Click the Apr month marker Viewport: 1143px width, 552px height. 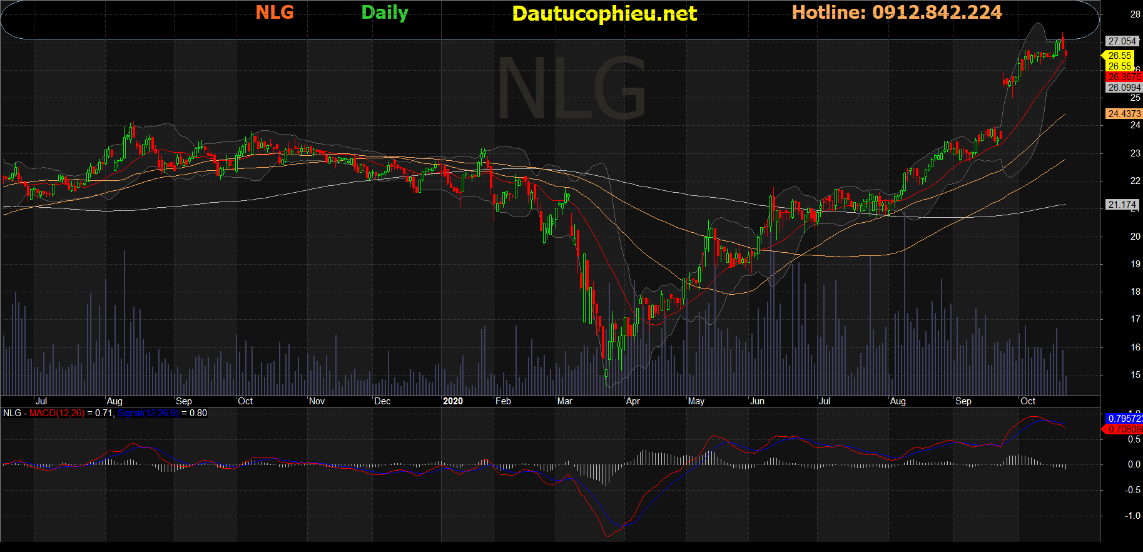pos(633,401)
